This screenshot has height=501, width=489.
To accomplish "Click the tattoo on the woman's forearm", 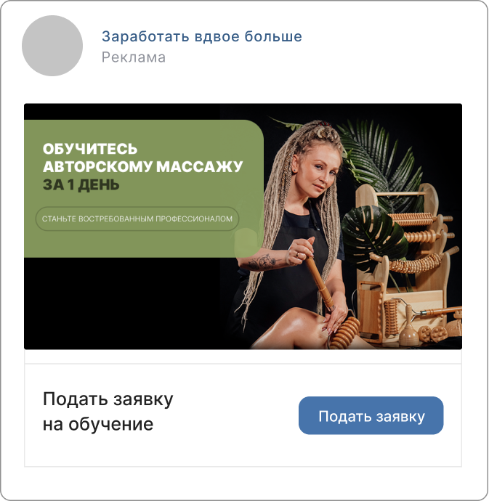I will (x=262, y=262).
